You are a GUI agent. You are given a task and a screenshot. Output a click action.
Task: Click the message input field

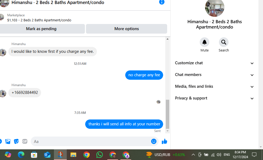pos(91,141)
